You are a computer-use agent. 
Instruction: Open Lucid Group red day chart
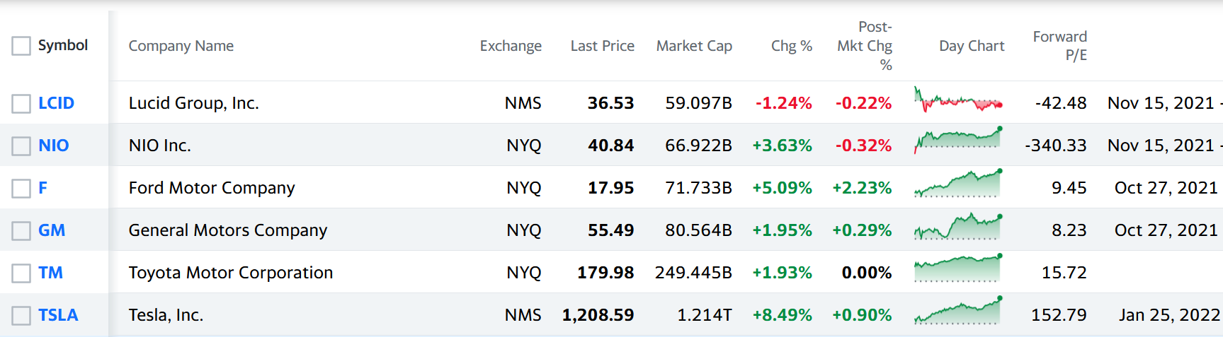tap(957, 101)
